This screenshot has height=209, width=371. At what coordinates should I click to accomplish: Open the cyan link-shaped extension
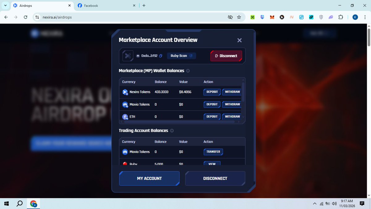pyautogui.click(x=311, y=17)
